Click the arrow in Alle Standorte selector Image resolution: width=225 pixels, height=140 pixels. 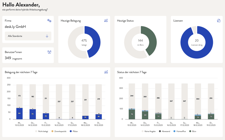47,36
